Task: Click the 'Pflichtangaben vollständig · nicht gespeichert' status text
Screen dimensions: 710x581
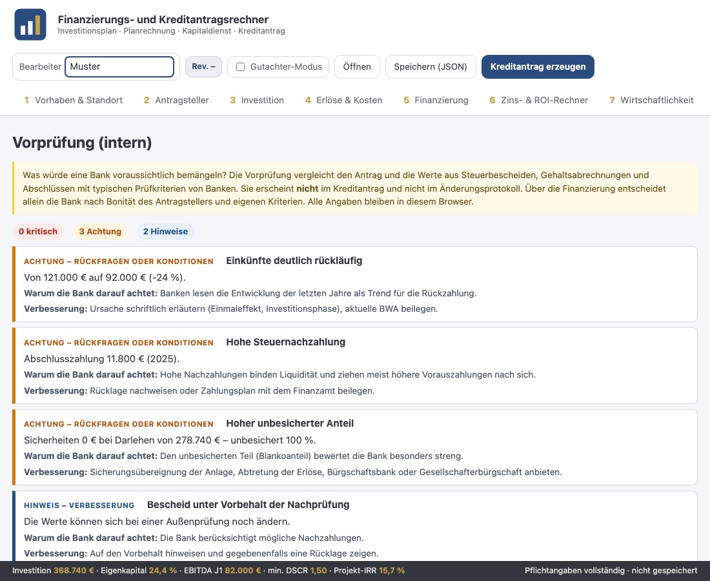Action: (x=611, y=571)
